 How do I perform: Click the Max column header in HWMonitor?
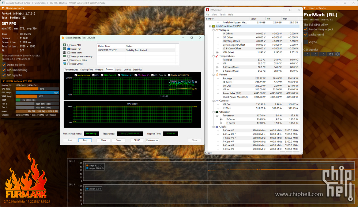pos(290,19)
